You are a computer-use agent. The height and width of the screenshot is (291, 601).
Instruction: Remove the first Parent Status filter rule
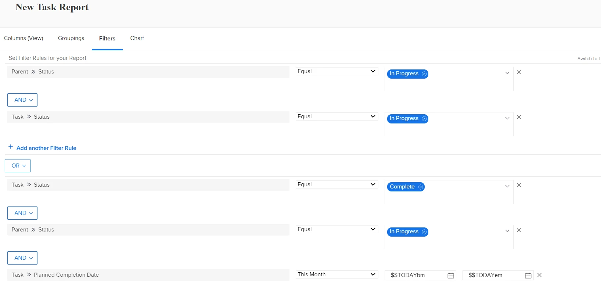coord(519,72)
